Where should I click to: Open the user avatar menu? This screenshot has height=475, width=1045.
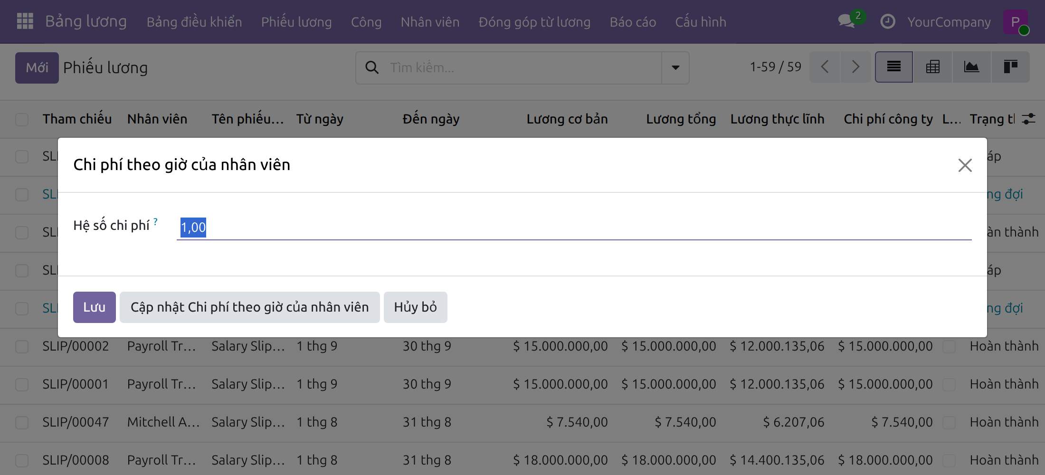[x=1016, y=22]
